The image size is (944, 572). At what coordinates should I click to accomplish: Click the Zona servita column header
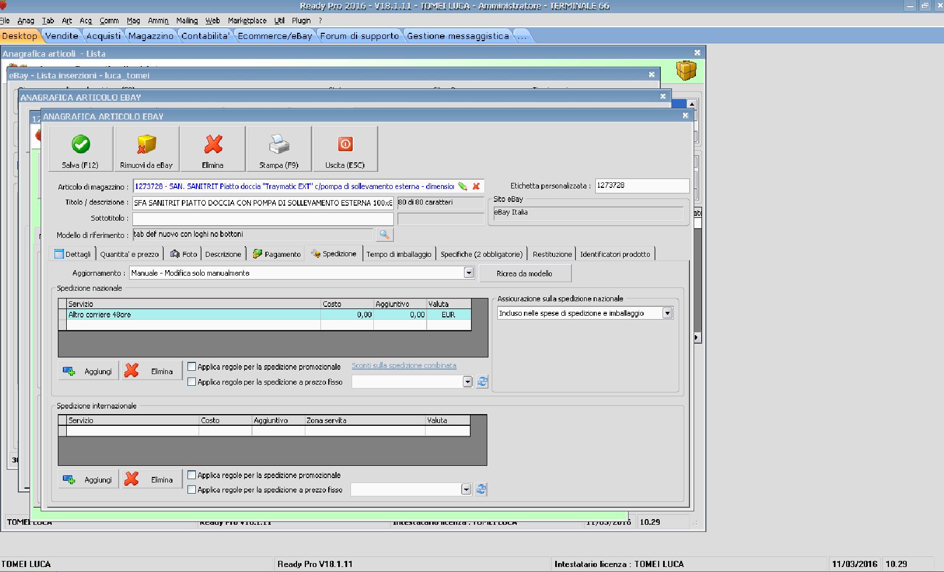tap(365, 420)
